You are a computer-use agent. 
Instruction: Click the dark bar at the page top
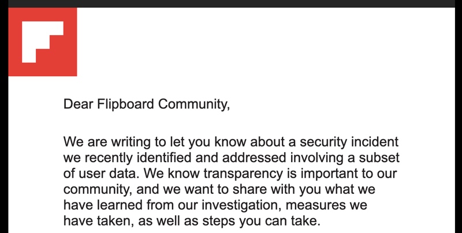[x=231, y=3]
